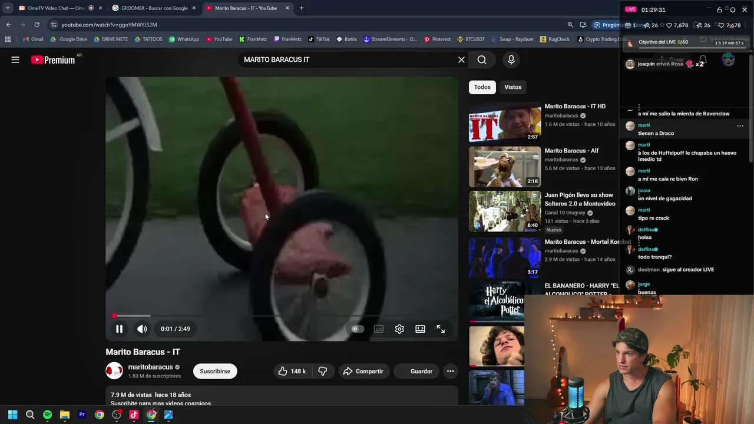
Task: Open Windows taskbar search
Action: click(x=30, y=415)
